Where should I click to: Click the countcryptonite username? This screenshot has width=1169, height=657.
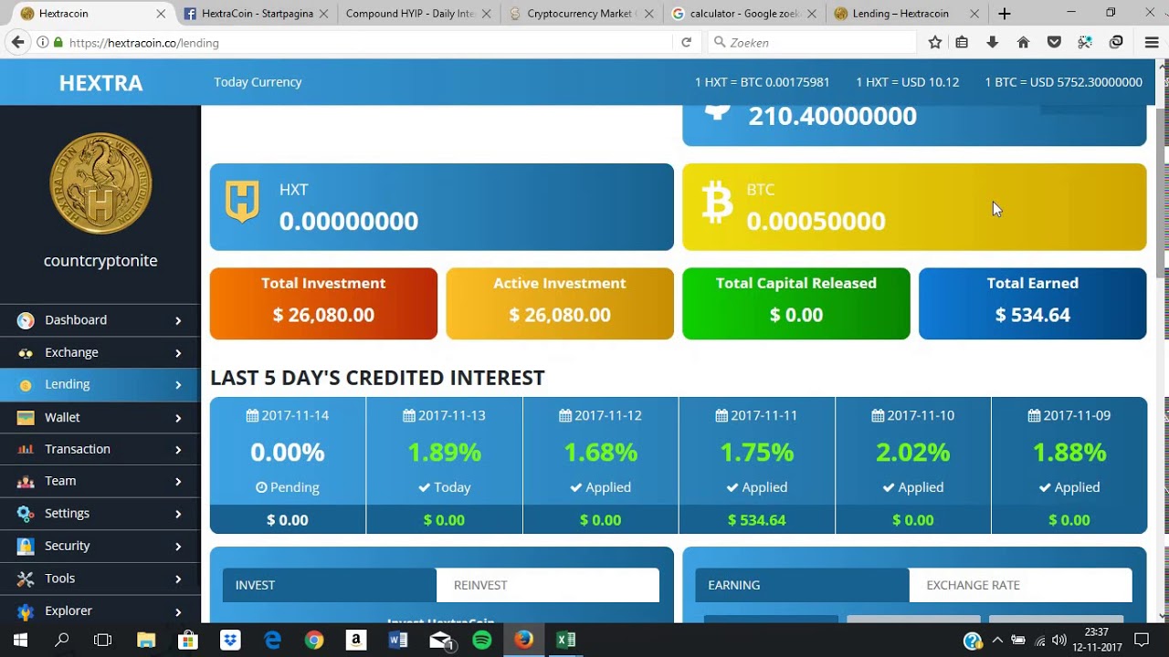100,261
